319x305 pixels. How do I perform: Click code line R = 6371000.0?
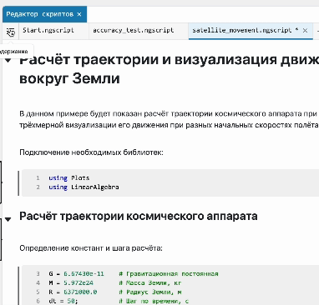[73, 292]
